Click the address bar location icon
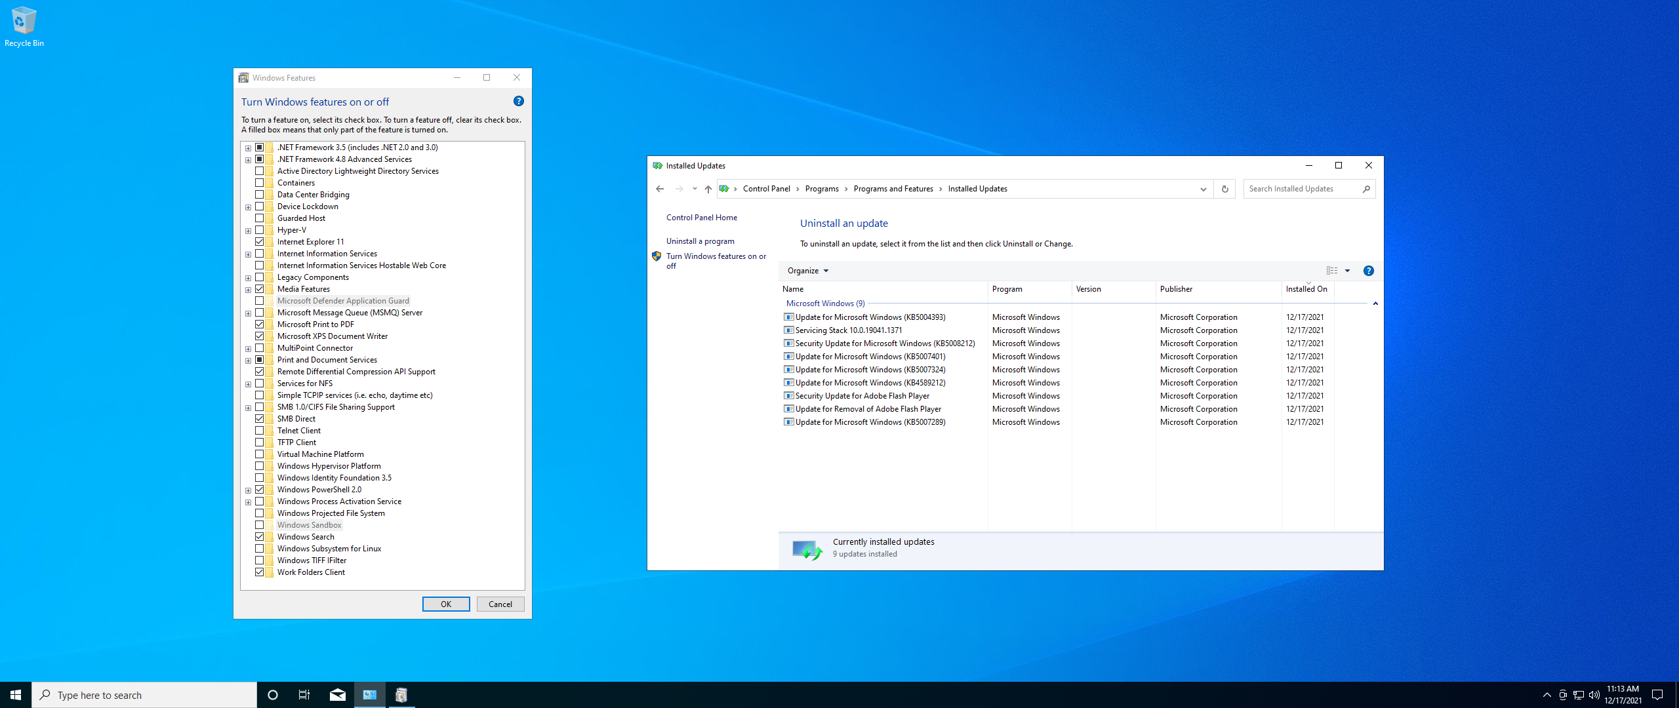 coord(724,189)
